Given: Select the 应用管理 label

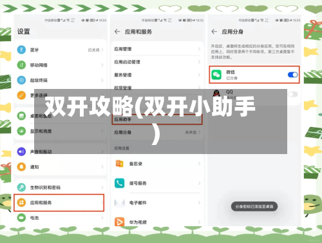Looking at the screenshot, I should [122, 49].
